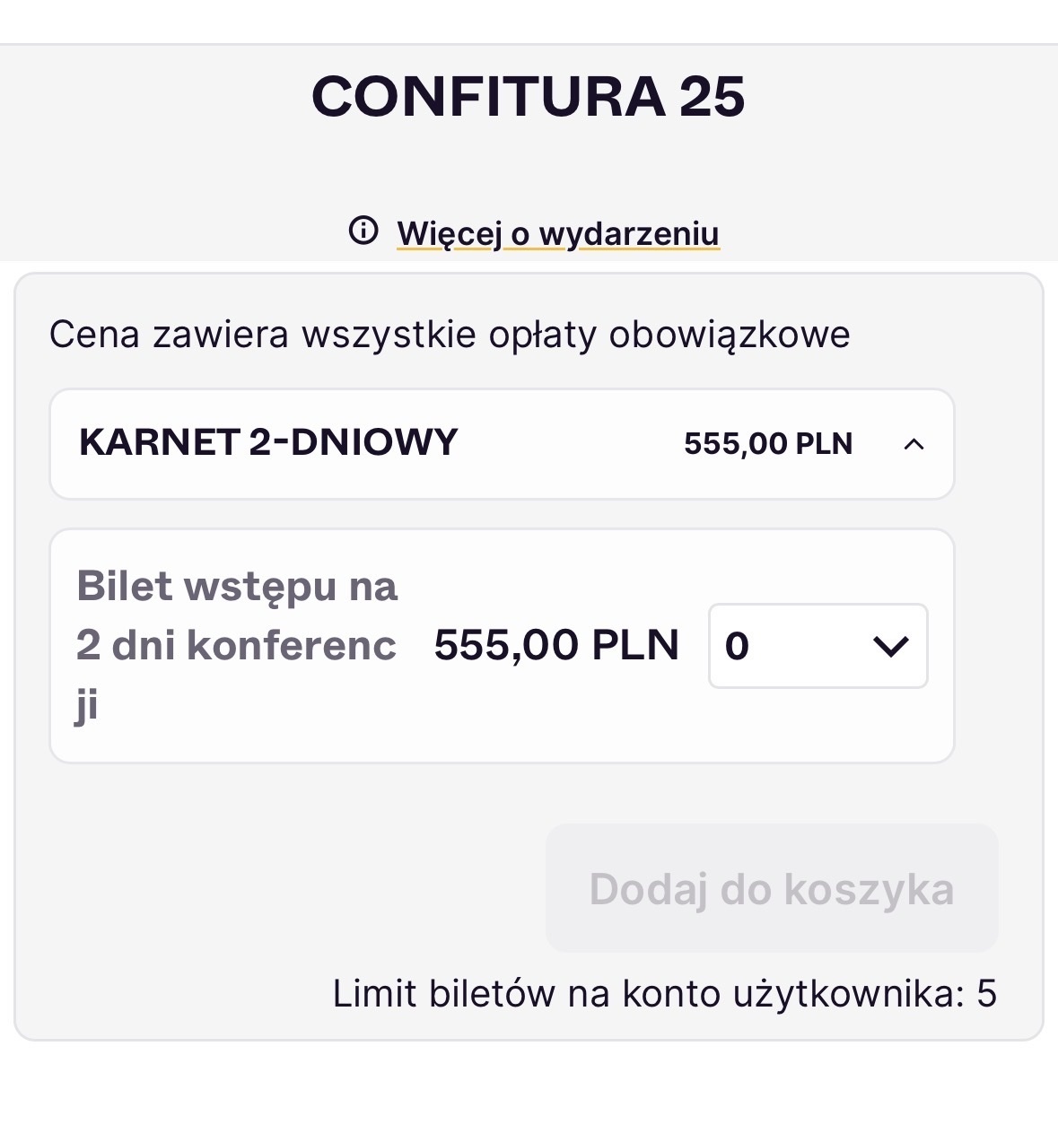The height and width of the screenshot is (1142, 1058).
Task: Click the number 0 in quantity field
Action: (737, 646)
